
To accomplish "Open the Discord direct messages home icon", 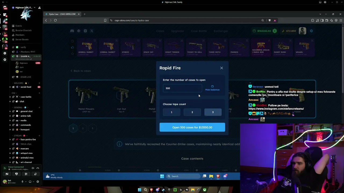I will click(5, 8).
